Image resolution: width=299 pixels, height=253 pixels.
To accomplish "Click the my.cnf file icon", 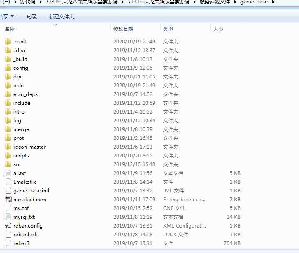I will (8, 208).
